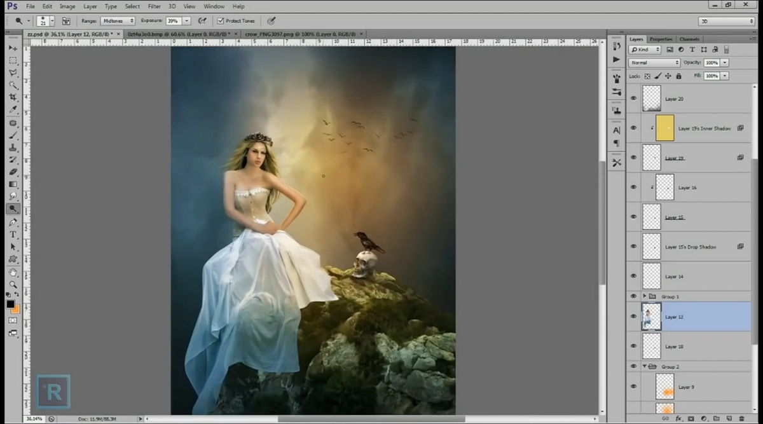Image resolution: width=763 pixels, height=424 pixels.
Task: Hide Layer 15's Drop Shadow eye
Action: (633, 246)
